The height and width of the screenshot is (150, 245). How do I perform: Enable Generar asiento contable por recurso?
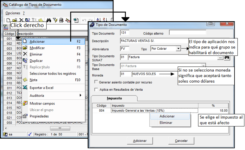[x=96, y=82]
